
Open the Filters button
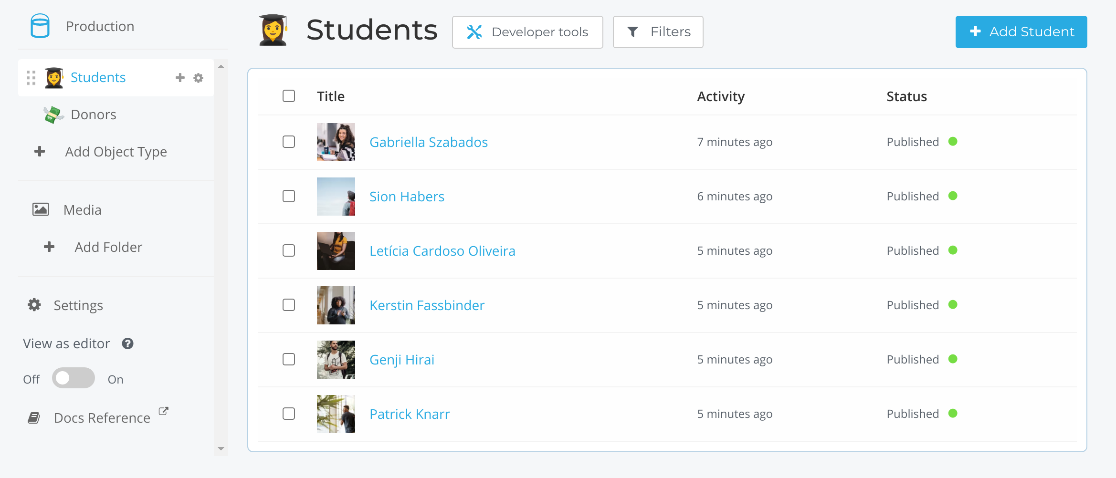click(658, 32)
